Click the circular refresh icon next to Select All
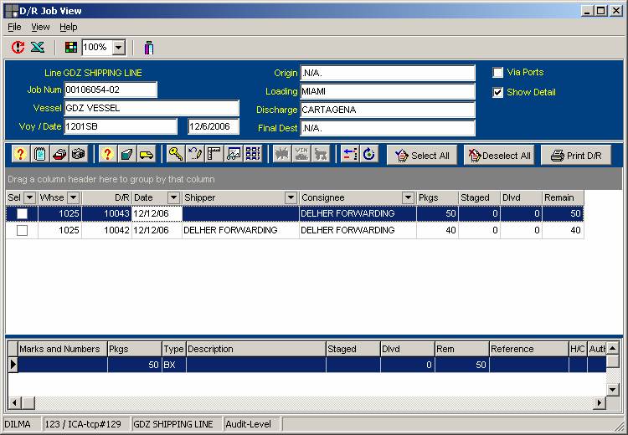Image resolution: width=628 pixels, height=435 pixels. pyautogui.click(x=369, y=155)
